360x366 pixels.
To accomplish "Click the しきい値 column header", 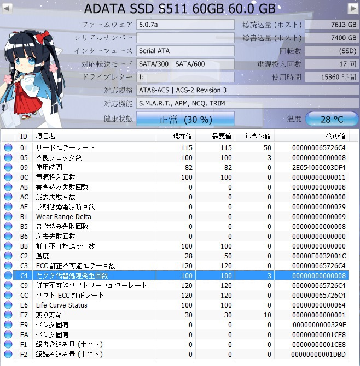I will (255, 137).
